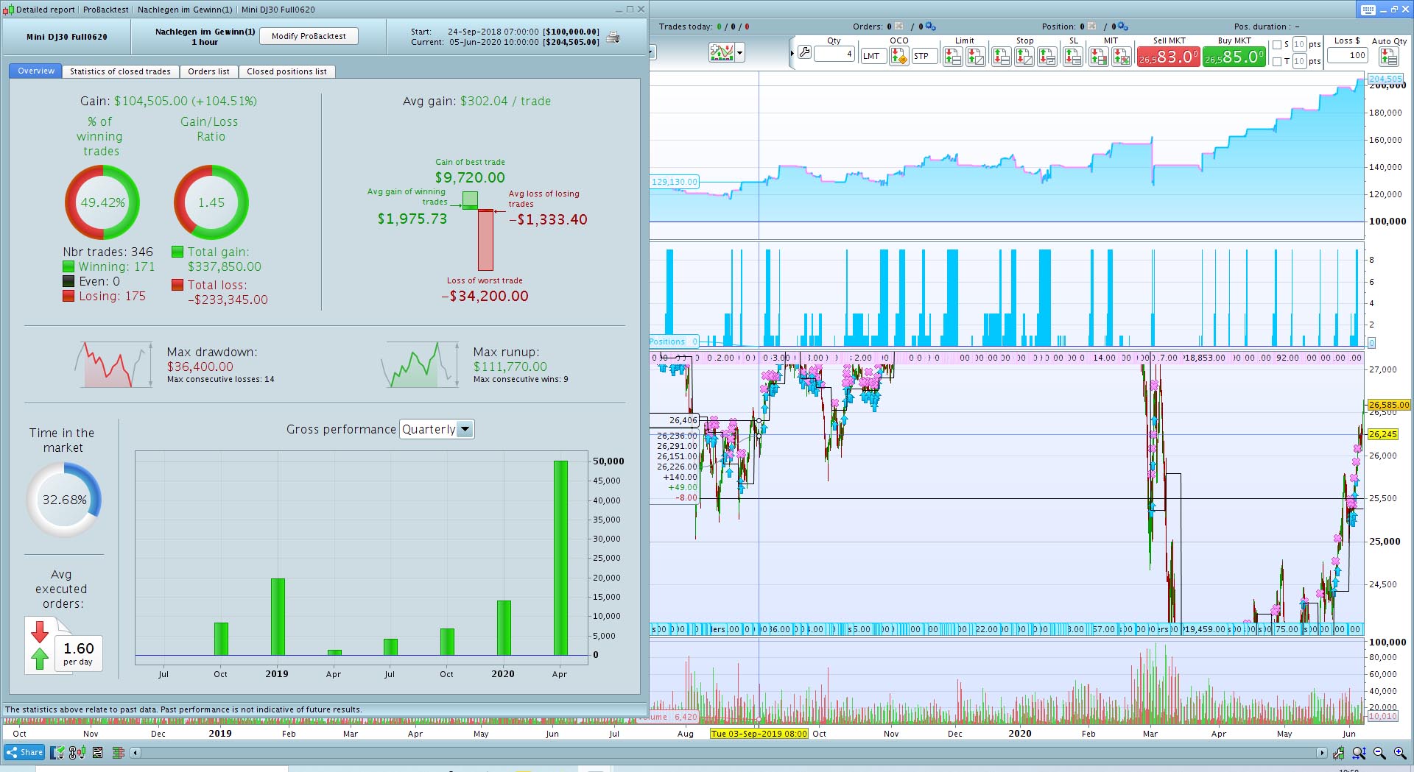Zoom out the chart with minus magnifier

click(x=1379, y=753)
